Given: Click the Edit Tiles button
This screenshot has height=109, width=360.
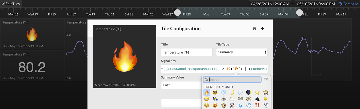Looking at the screenshot, I should (x=11, y=4).
